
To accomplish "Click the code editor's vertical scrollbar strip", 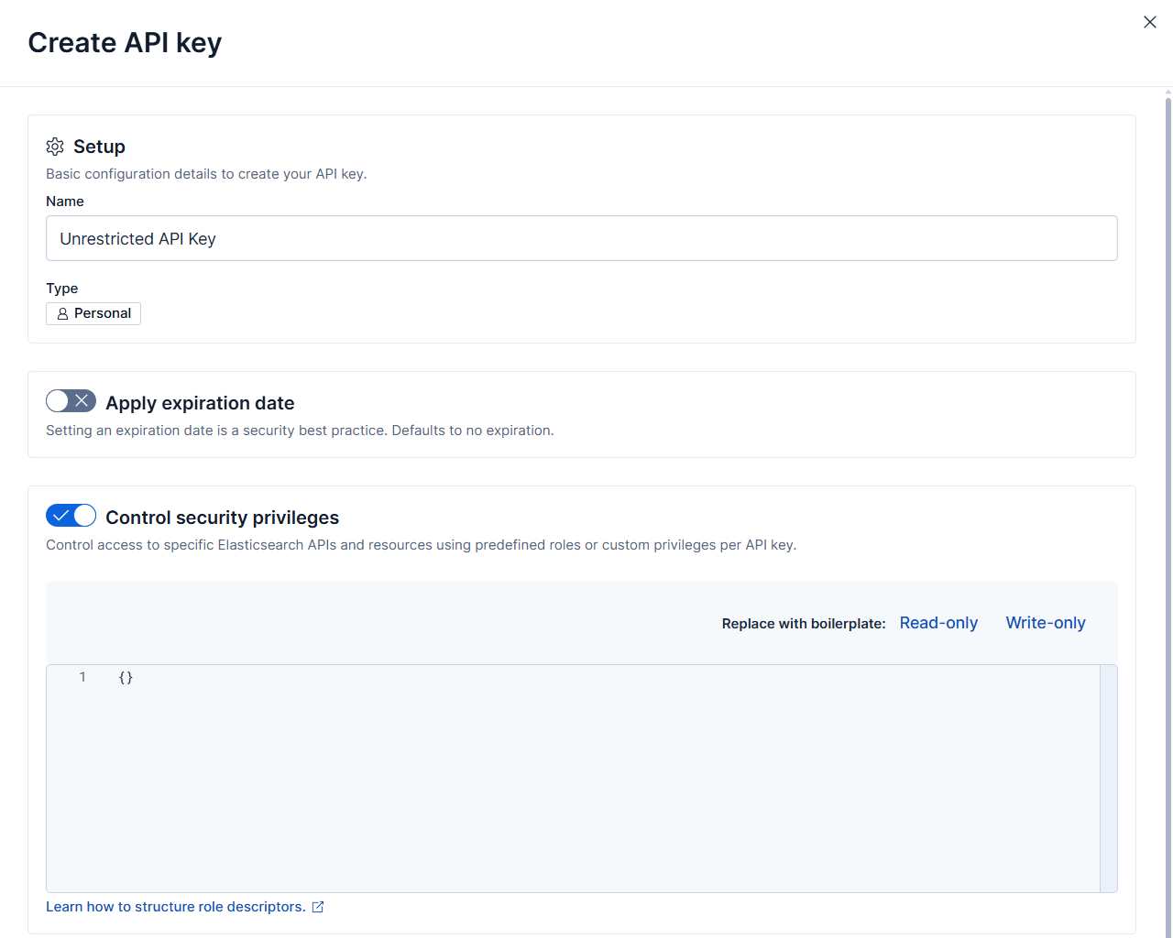I will (x=1109, y=779).
